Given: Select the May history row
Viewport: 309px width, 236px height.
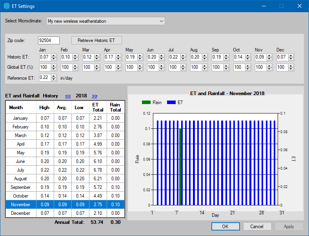Looking at the screenshot, I should (x=65, y=153).
